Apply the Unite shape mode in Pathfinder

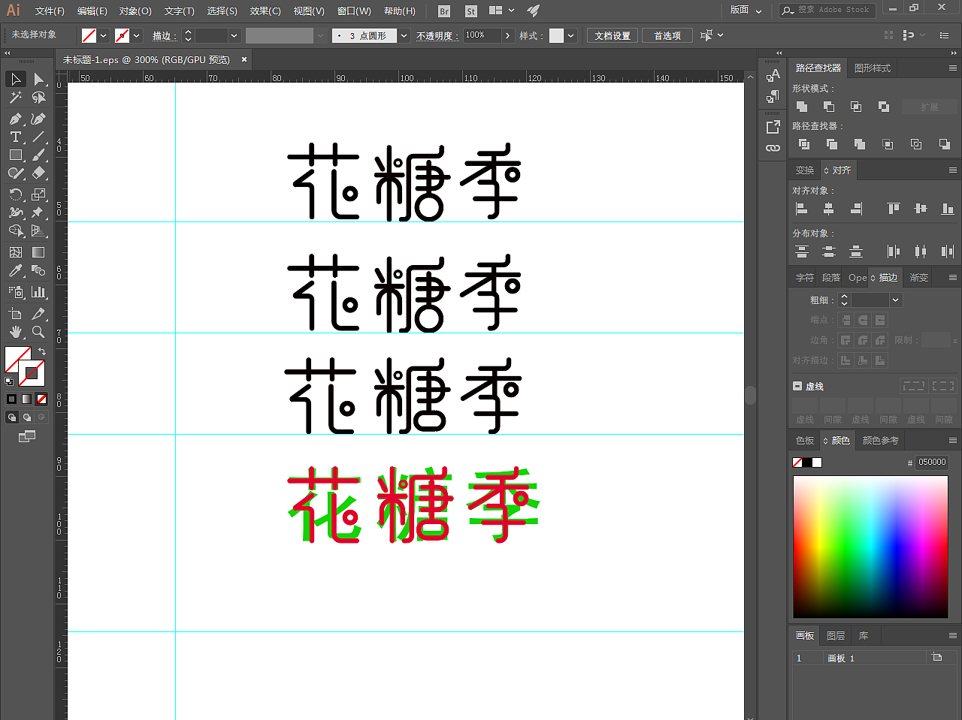[x=801, y=106]
